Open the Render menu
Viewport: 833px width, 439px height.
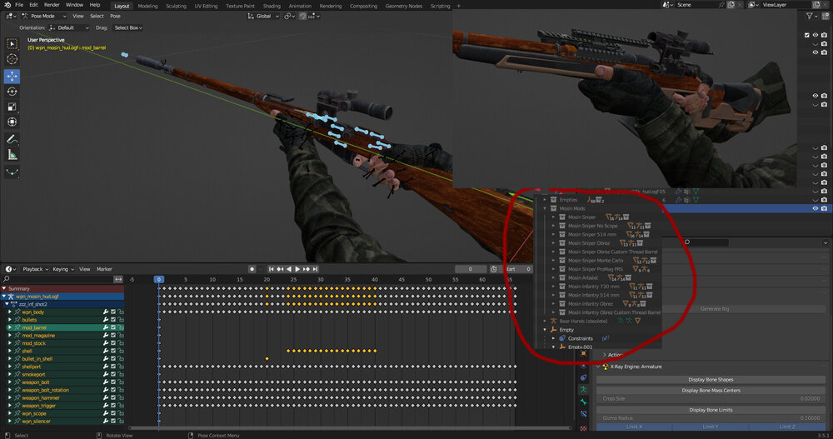52,5
